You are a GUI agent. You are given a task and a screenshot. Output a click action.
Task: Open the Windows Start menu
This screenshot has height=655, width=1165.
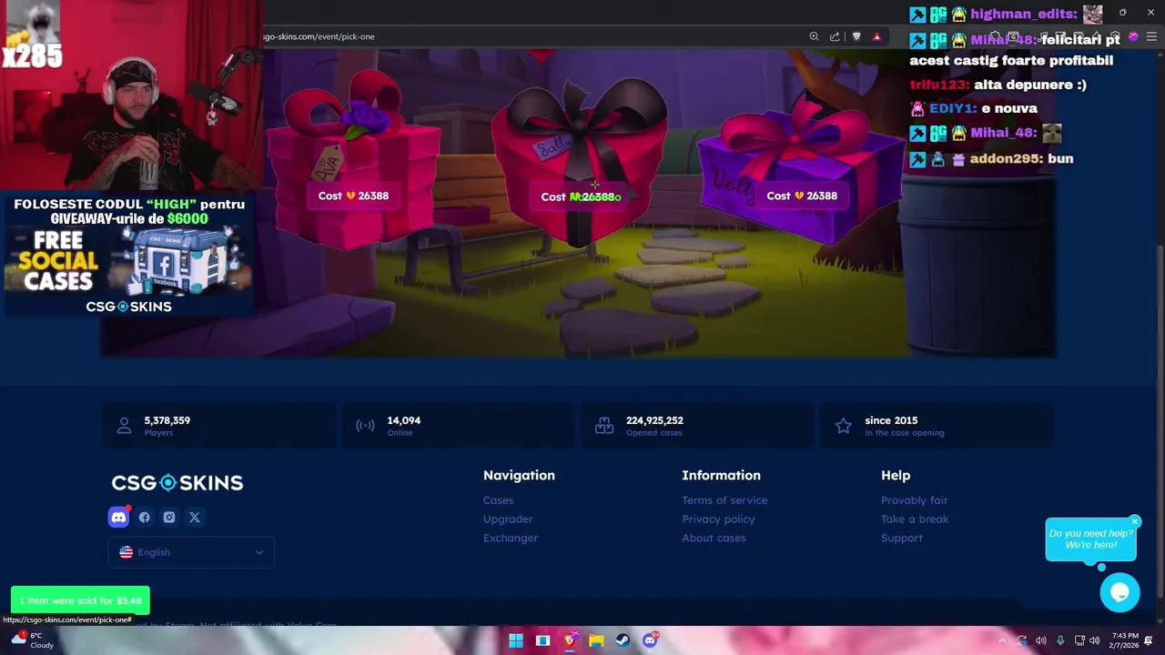click(x=516, y=640)
